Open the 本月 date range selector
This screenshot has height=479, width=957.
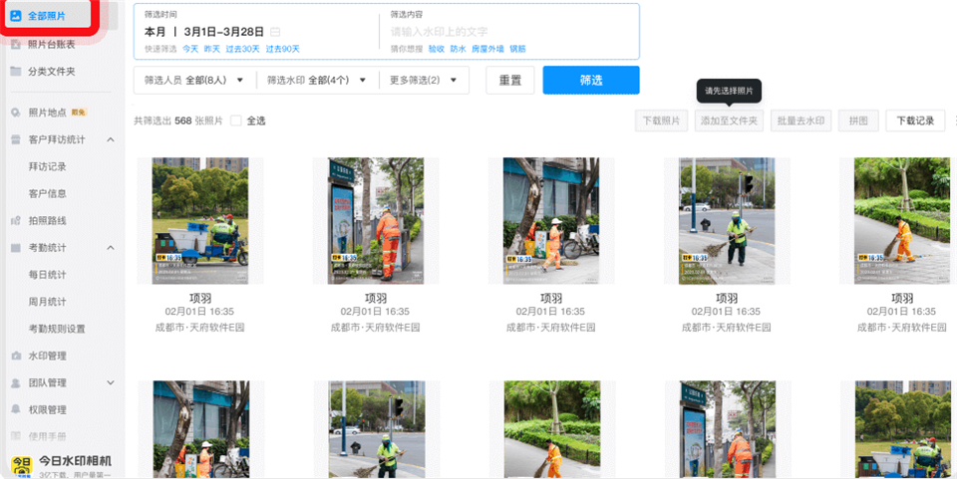click(203, 32)
